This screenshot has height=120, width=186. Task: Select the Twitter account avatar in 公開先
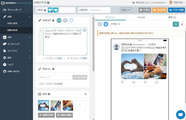click(x=56, y=10)
